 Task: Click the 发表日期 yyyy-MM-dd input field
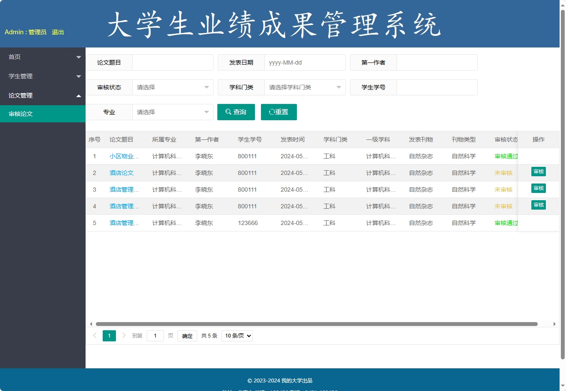click(x=305, y=62)
